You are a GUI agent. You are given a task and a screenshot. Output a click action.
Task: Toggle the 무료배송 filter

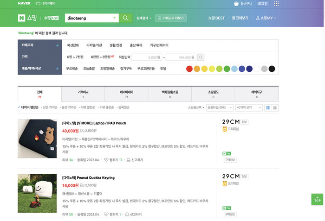(71, 69)
